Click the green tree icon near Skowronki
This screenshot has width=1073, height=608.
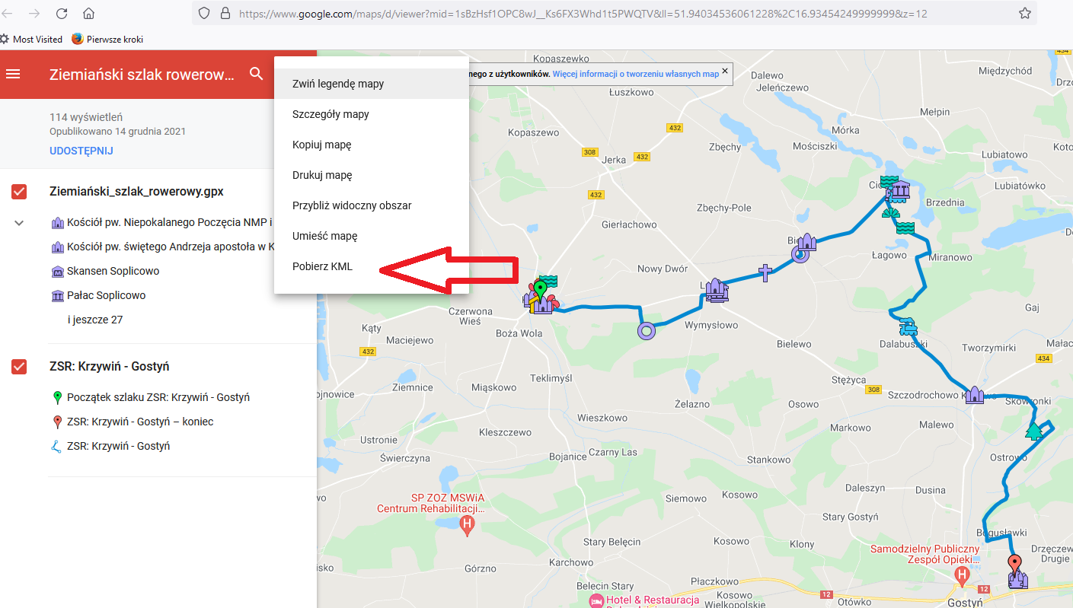[x=1033, y=431]
